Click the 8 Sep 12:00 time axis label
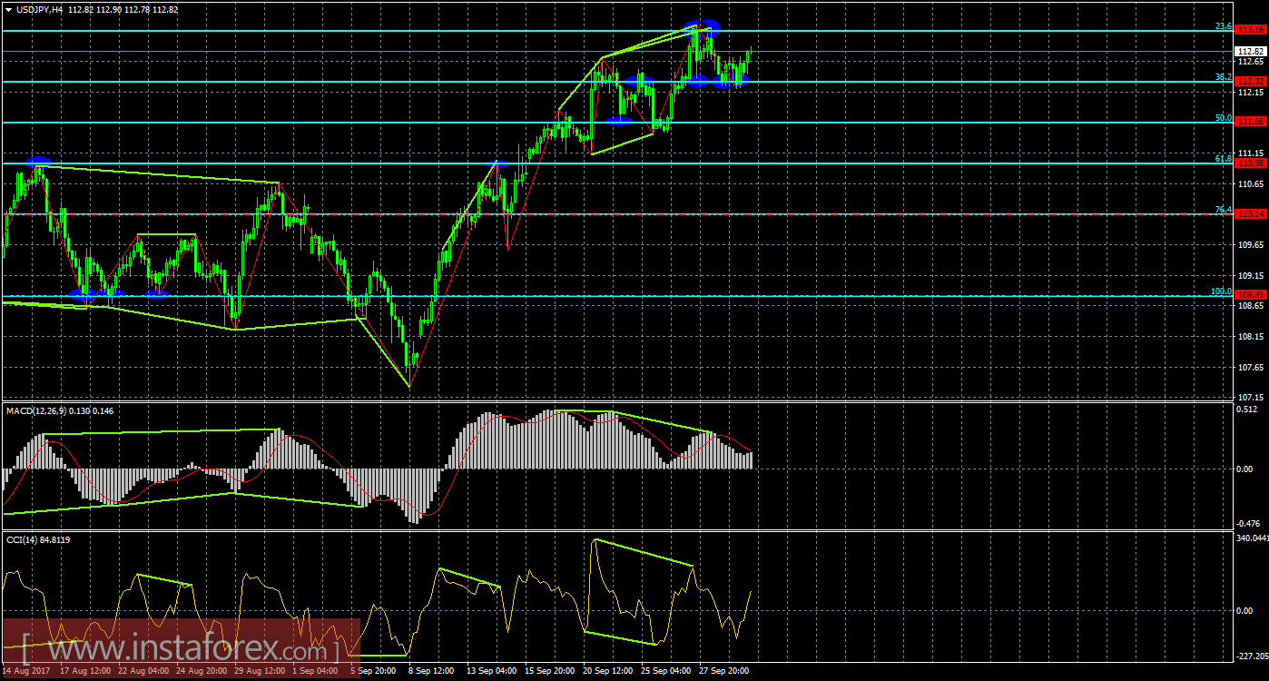 click(x=431, y=671)
